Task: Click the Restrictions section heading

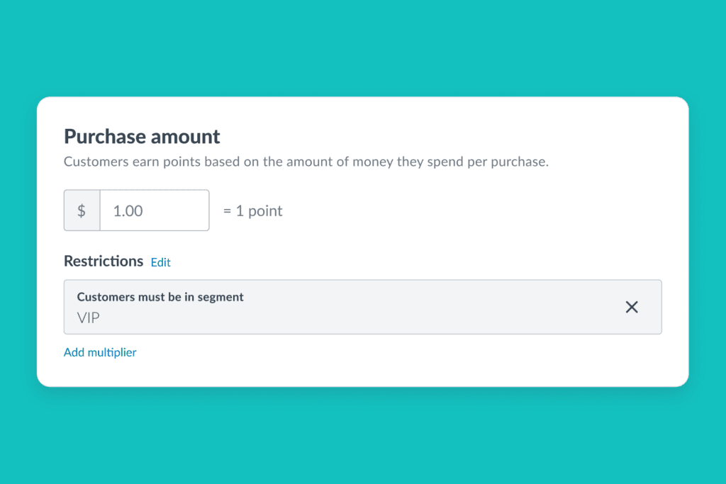Action: (x=104, y=261)
